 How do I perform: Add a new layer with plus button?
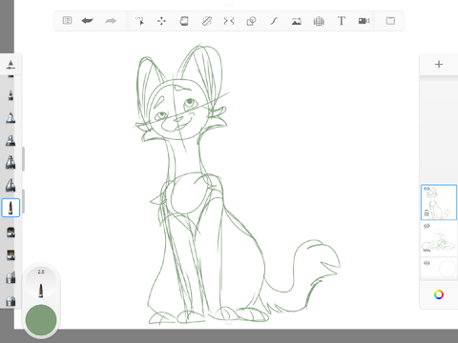pos(439,65)
